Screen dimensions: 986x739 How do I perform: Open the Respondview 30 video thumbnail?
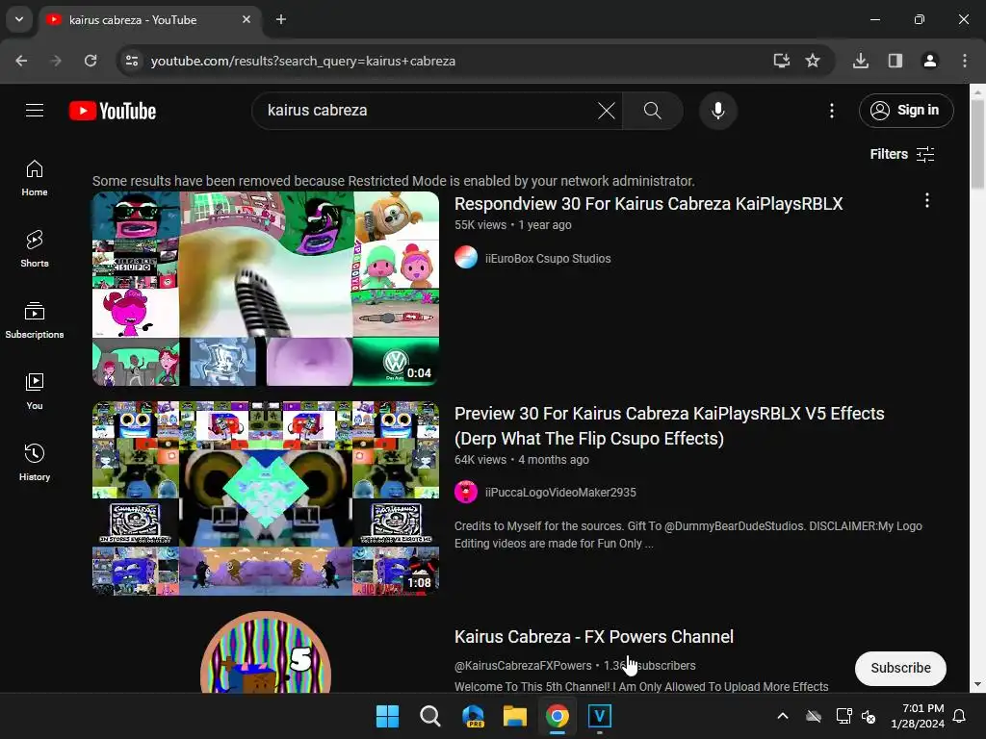[266, 289]
